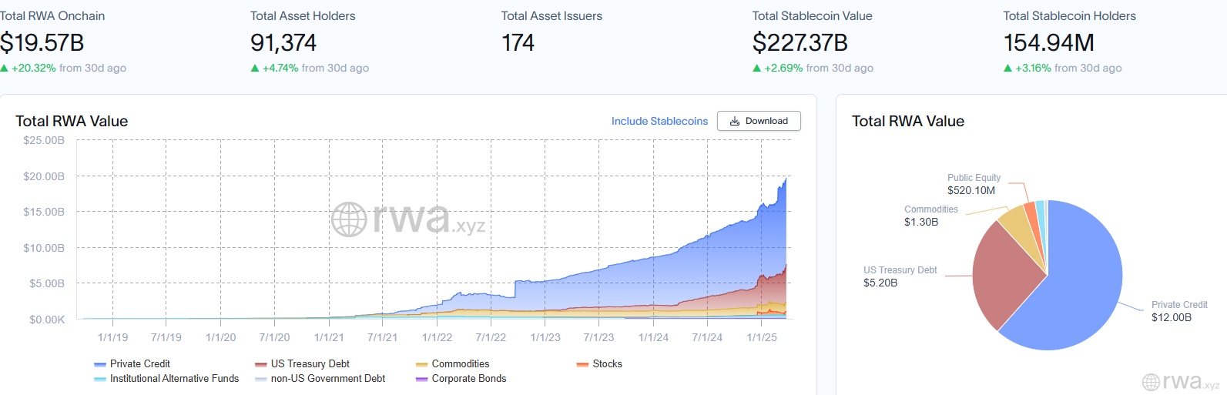Toggle Institutional Alternative Funds legend entry

(174, 378)
